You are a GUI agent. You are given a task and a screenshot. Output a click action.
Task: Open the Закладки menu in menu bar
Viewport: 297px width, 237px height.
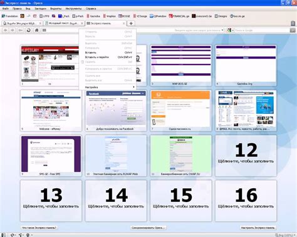[x=40, y=9]
